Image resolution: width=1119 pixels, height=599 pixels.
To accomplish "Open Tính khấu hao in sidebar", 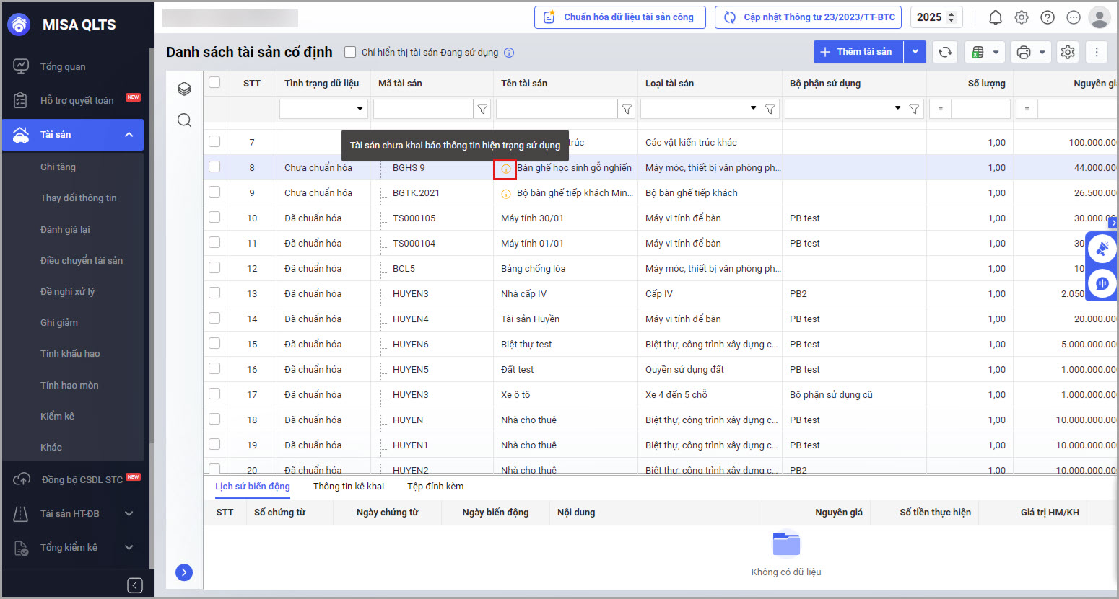I will click(70, 353).
